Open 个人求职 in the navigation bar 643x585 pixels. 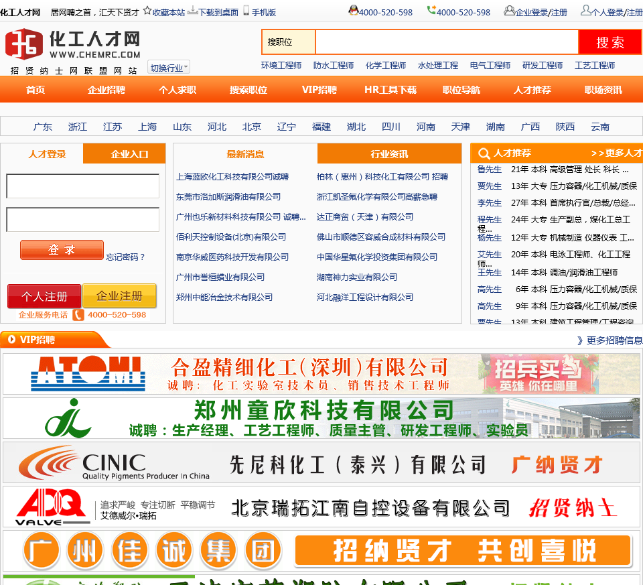tap(177, 90)
